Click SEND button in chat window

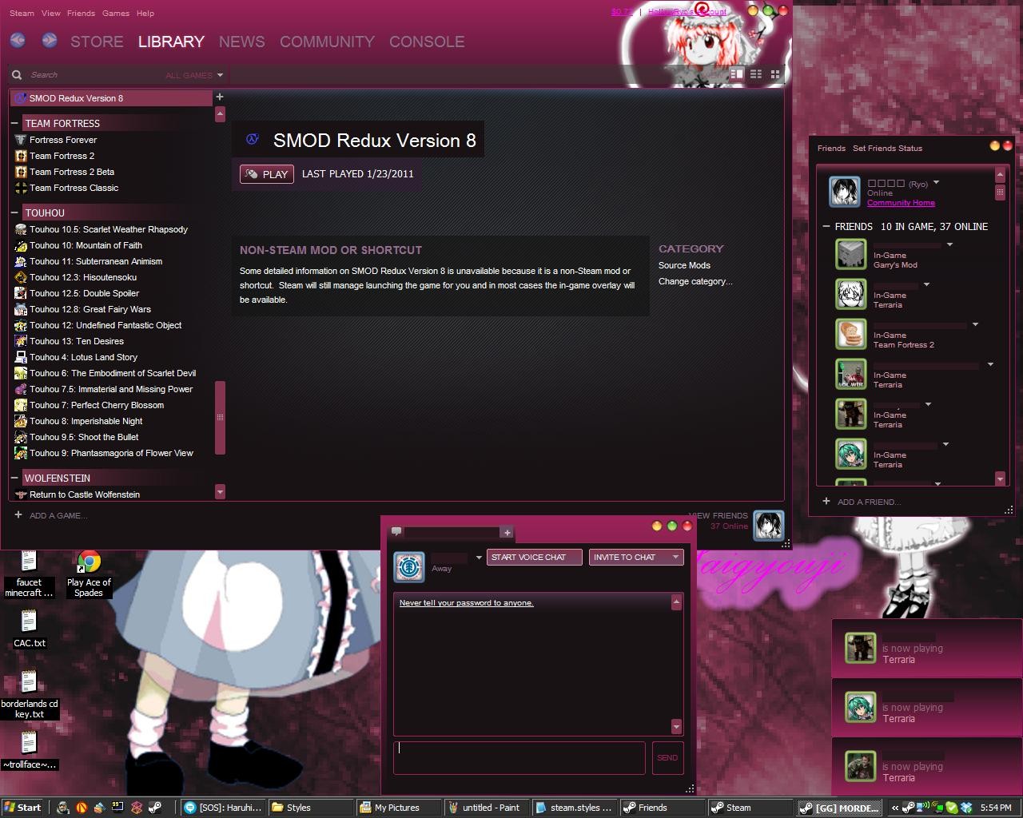coord(667,758)
